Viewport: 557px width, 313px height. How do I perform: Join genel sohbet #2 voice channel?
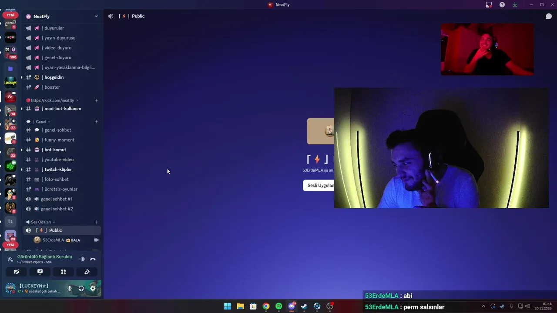pyautogui.click(x=62, y=209)
